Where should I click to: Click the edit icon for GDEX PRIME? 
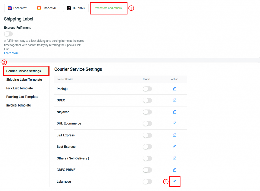(174, 169)
